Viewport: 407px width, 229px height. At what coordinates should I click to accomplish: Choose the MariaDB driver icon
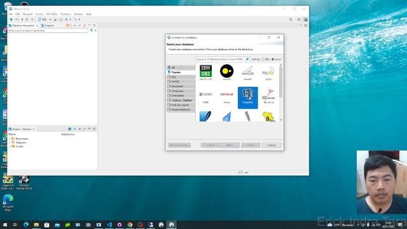click(247, 71)
